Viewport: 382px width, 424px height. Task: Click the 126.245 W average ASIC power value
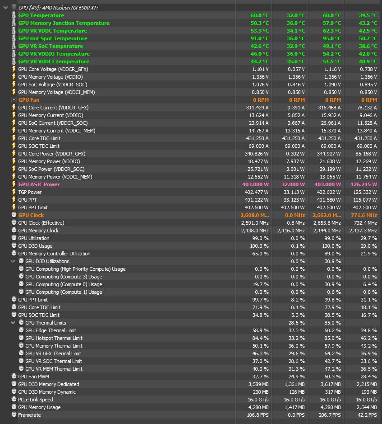(x=364, y=184)
